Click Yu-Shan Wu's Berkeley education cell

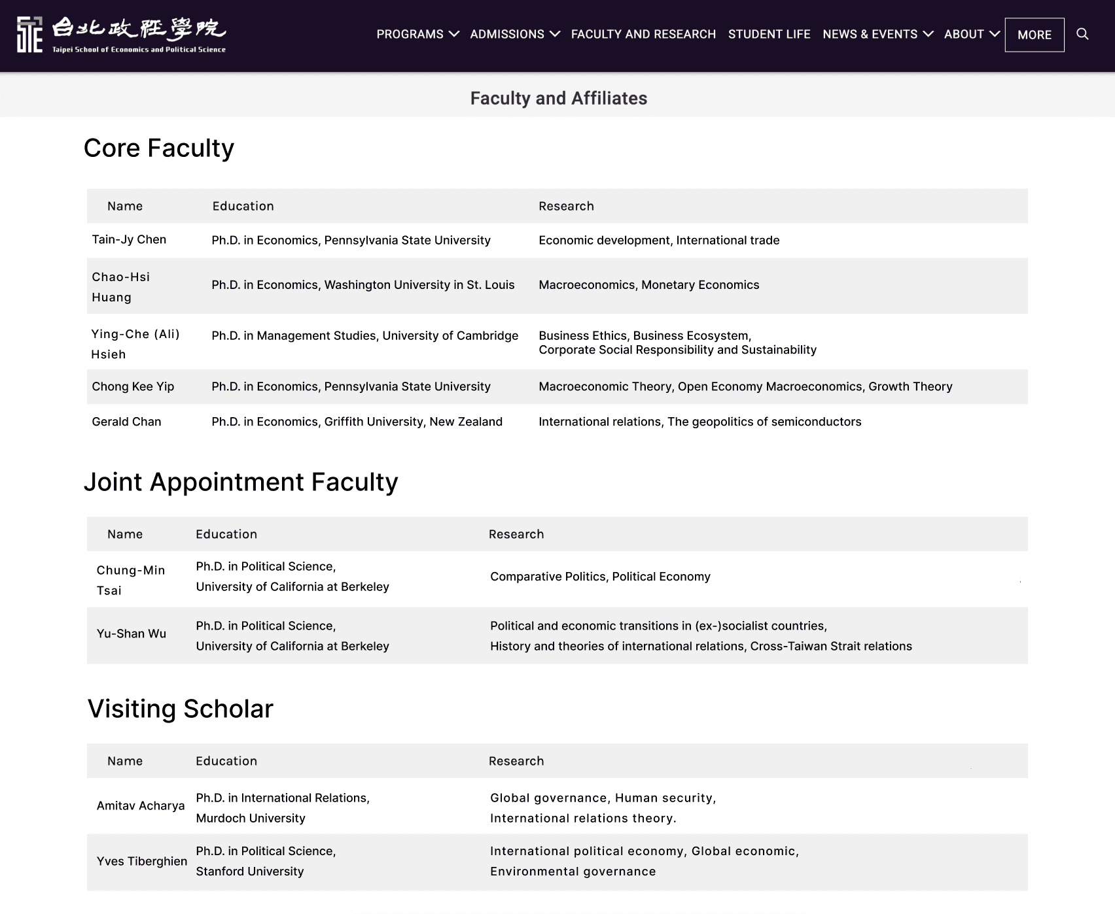pyautogui.click(x=292, y=636)
